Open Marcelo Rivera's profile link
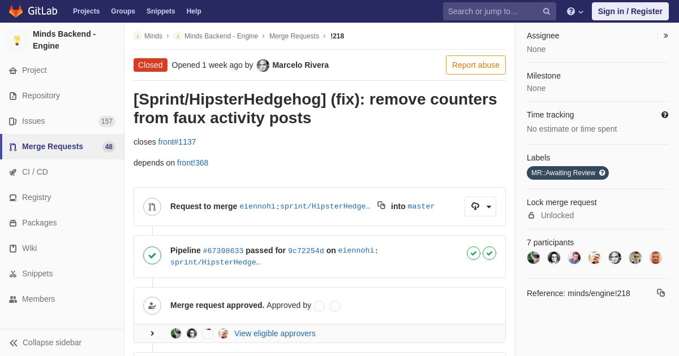Image resolution: width=679 pixels, height=356 pixels. tap(300, 65)
